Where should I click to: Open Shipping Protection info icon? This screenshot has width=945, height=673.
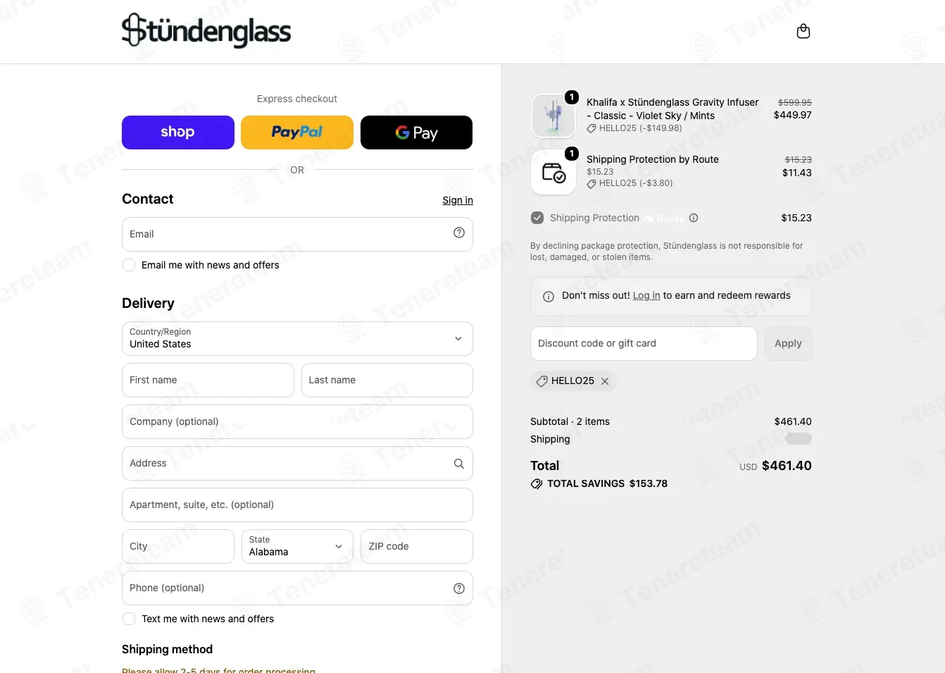click(x=694, y=218)
